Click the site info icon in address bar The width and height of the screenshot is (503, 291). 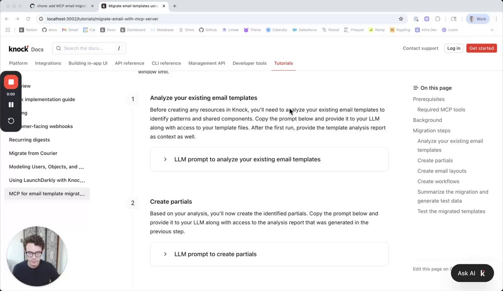41,19
